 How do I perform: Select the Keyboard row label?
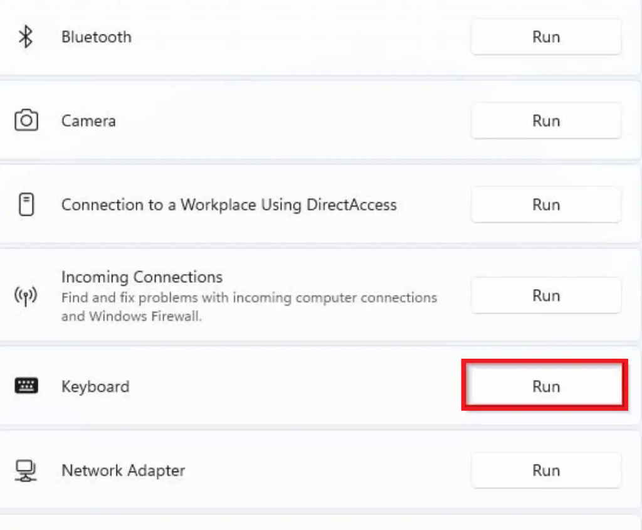pyautogui.click(x=95, y=386)
